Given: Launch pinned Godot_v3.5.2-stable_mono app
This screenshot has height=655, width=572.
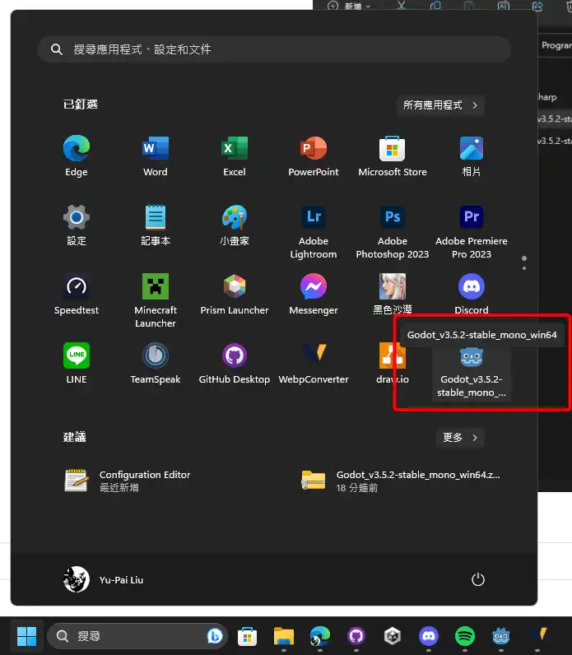Looking at the screenshot, I should coord(472,373).
